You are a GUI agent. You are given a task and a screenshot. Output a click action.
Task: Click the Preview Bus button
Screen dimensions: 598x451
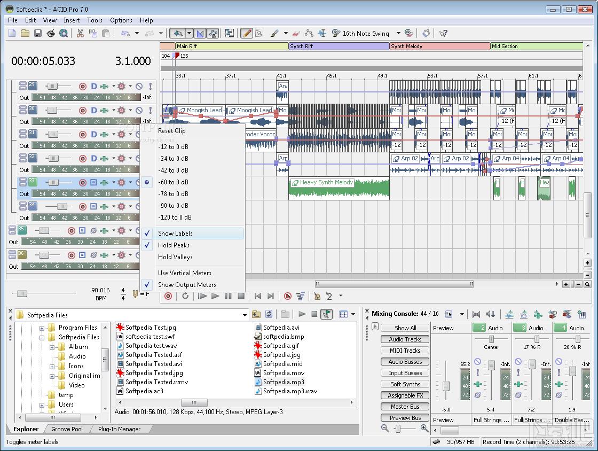coord(405,418)
